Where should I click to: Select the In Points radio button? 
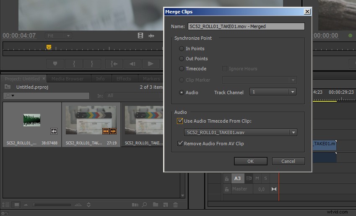tap(182, 49)
